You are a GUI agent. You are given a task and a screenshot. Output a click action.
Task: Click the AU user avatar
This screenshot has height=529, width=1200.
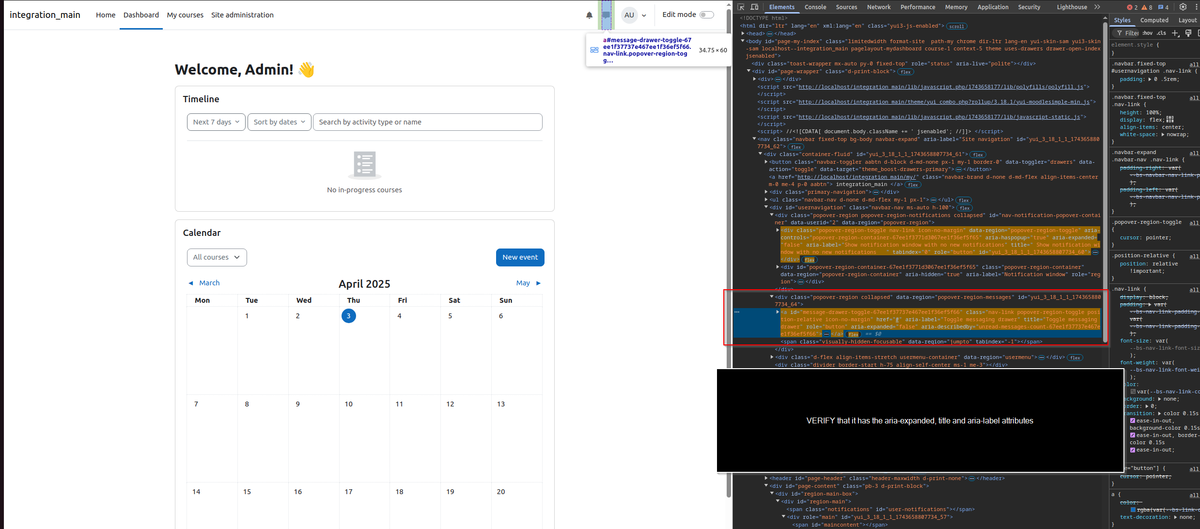tap(629, 15)
